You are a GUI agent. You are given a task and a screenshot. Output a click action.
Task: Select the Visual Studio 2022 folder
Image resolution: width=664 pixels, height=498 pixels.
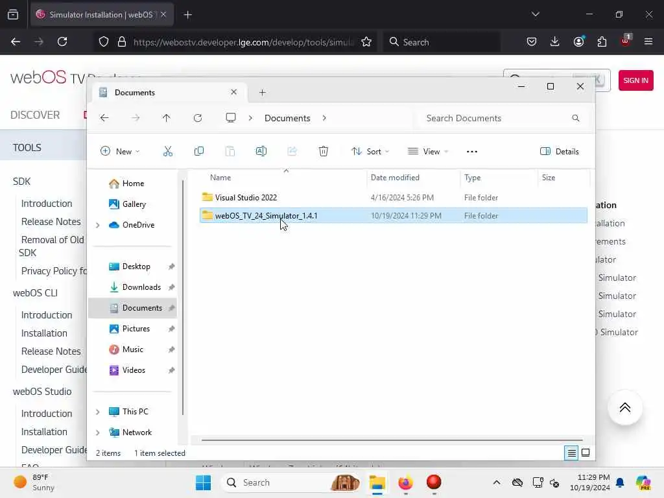[x=394, y=197]
